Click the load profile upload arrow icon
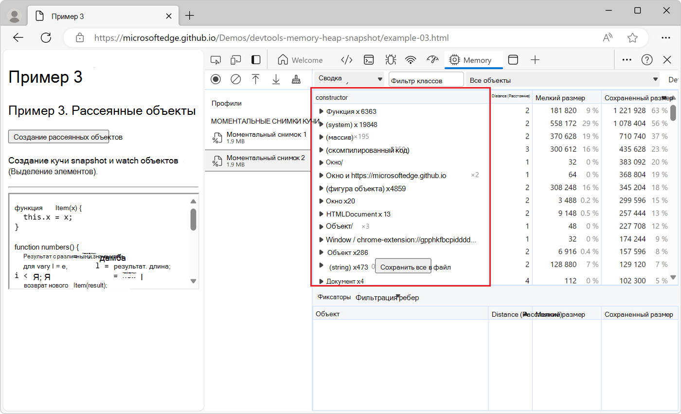Image resolution: width=681 pixels, height=414 pixels. 256,79
